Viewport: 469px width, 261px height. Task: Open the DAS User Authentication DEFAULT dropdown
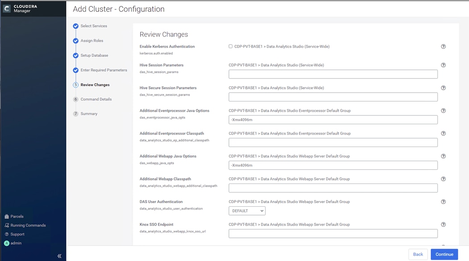(x=247, y=211)
